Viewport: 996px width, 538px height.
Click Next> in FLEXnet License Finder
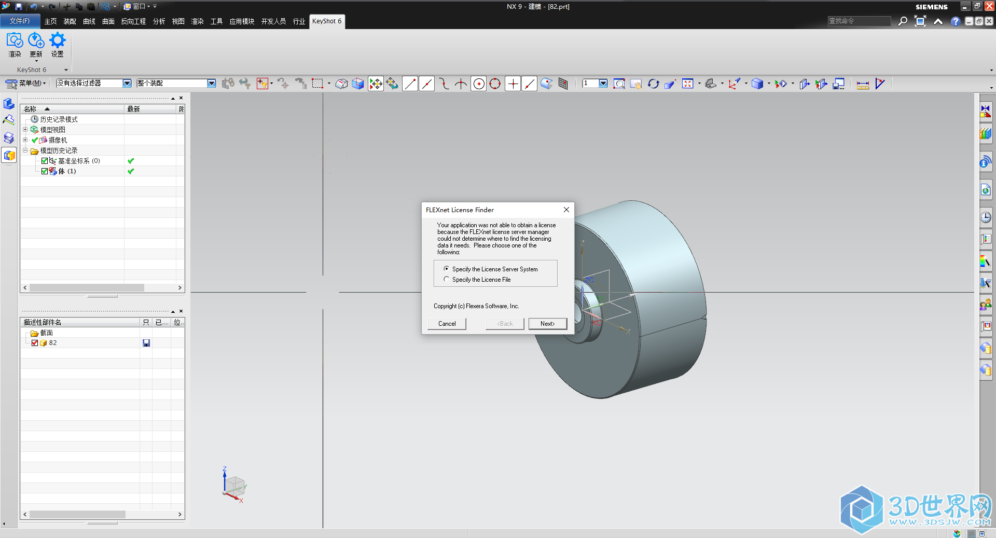(x=547, y=324)
